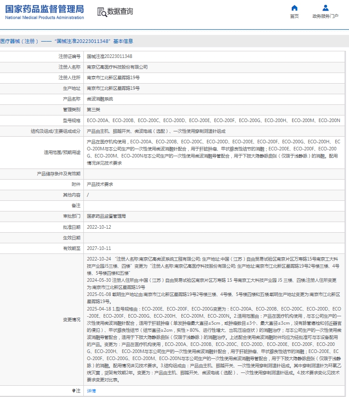The width and height of the screenshot is (349, 399).
Task: Click the 注册人住所 address value
Action: (113, 78)
